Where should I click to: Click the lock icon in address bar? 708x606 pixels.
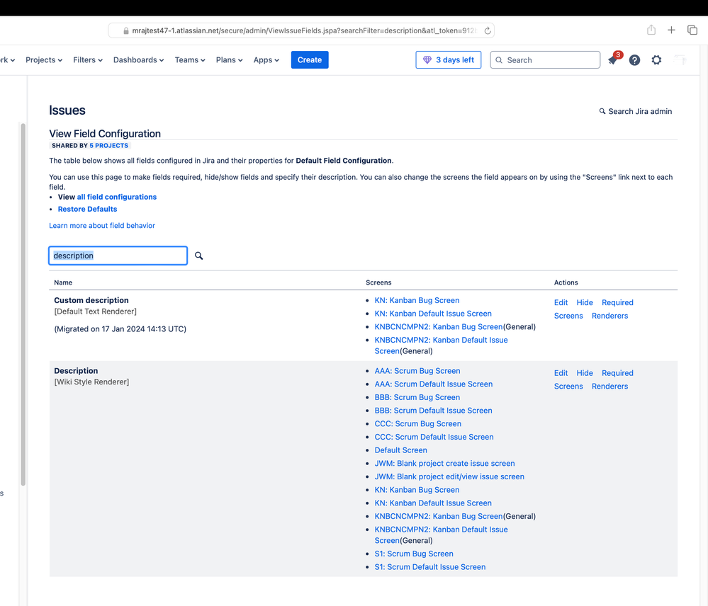pos(126,30)
